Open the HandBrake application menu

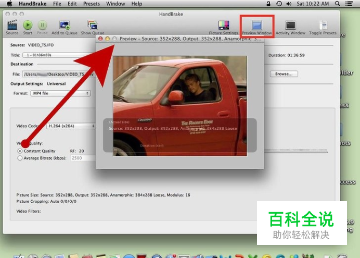point(33,4)
